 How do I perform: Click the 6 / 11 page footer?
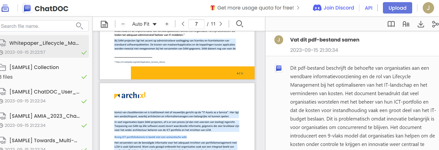tap(240, 73)
